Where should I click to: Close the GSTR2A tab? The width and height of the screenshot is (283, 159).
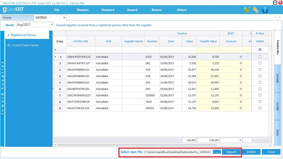click(64, 17)
